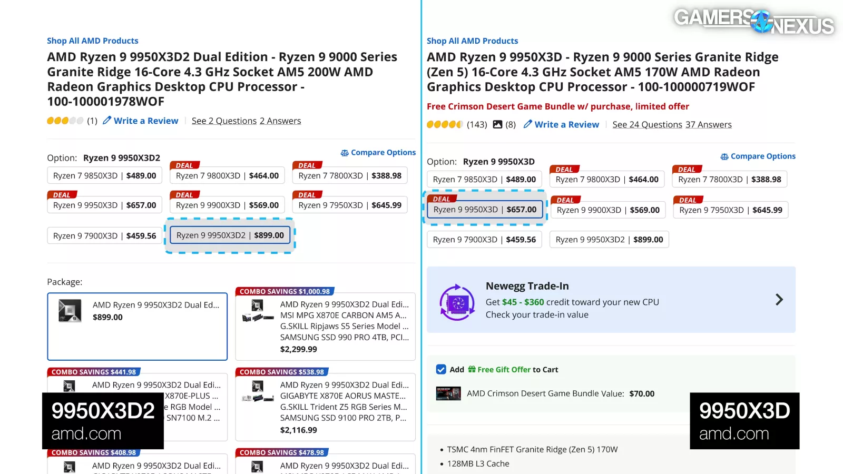Click the green gift icon in Free Gift Offer

(x=472, y=369)
